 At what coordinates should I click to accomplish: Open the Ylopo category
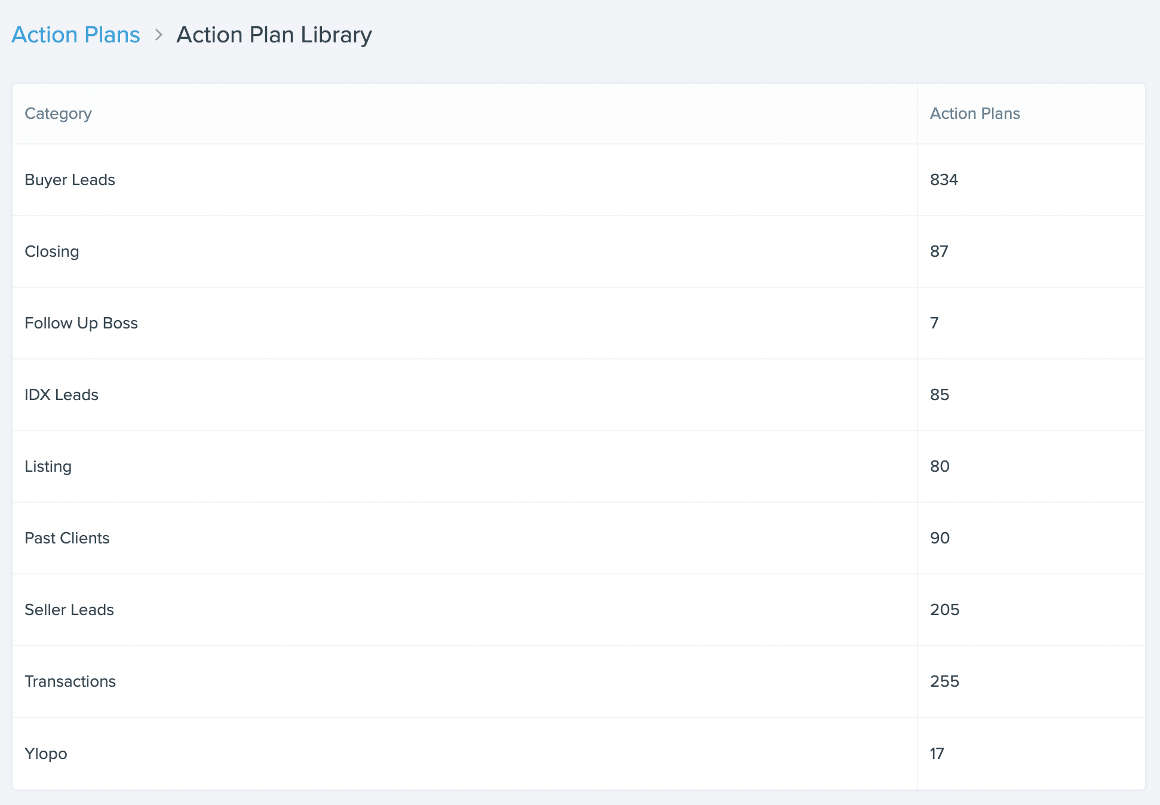(x=46, y=754)
